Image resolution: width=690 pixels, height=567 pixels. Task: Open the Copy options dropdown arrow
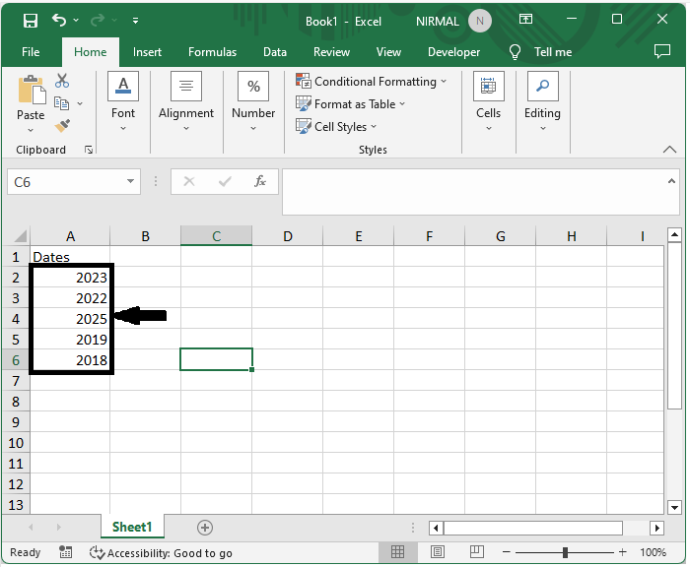click(x=80, y=103)
